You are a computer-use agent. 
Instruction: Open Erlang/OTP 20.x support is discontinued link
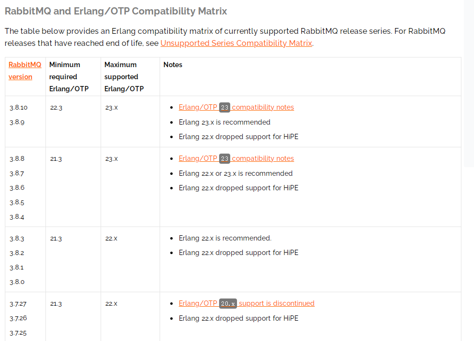click(246, 303)
